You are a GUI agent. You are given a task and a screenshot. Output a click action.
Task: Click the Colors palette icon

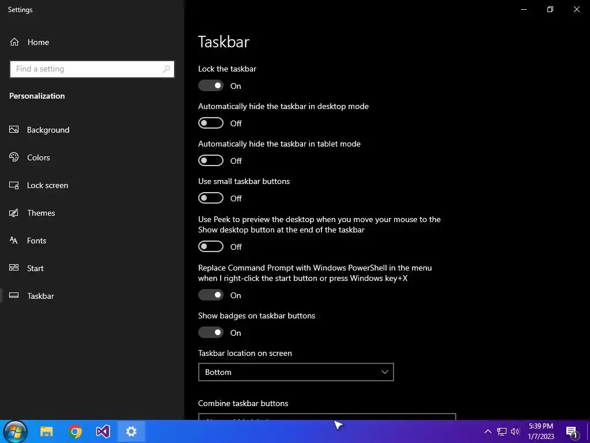click(14, 157)
